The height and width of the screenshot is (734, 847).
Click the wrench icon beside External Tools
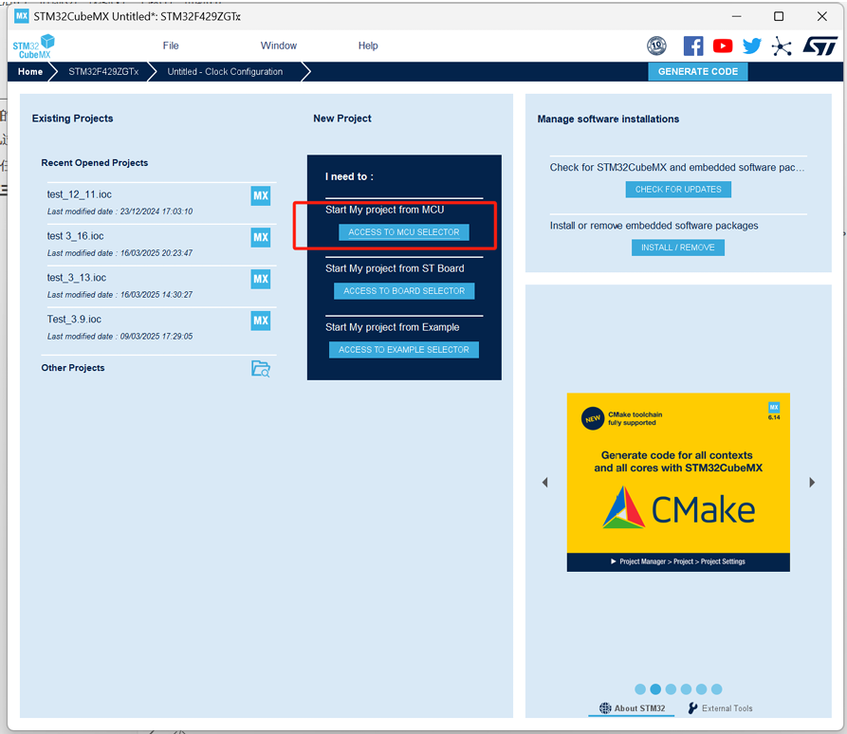(x=692, y=708)
